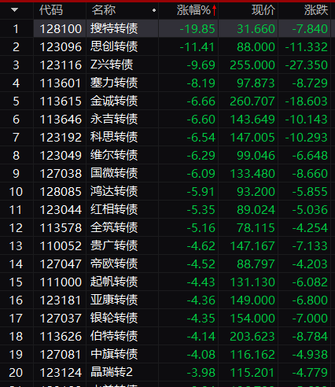The height and width of the screenshot is (387, 335).
Task: Sort by 涨幅% column header
Action: click(193, 10)
